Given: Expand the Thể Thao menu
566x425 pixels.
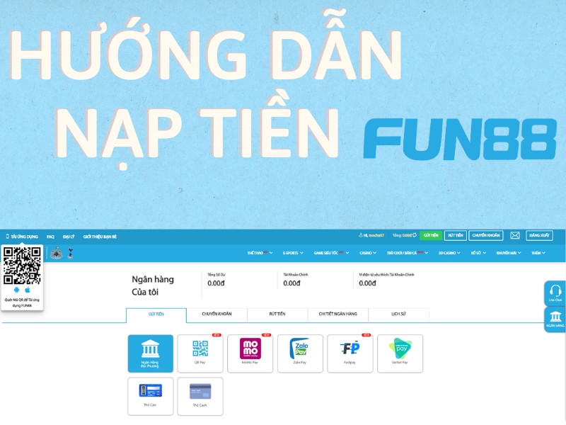Looking at the screenshot, I should tap(260, 253).
